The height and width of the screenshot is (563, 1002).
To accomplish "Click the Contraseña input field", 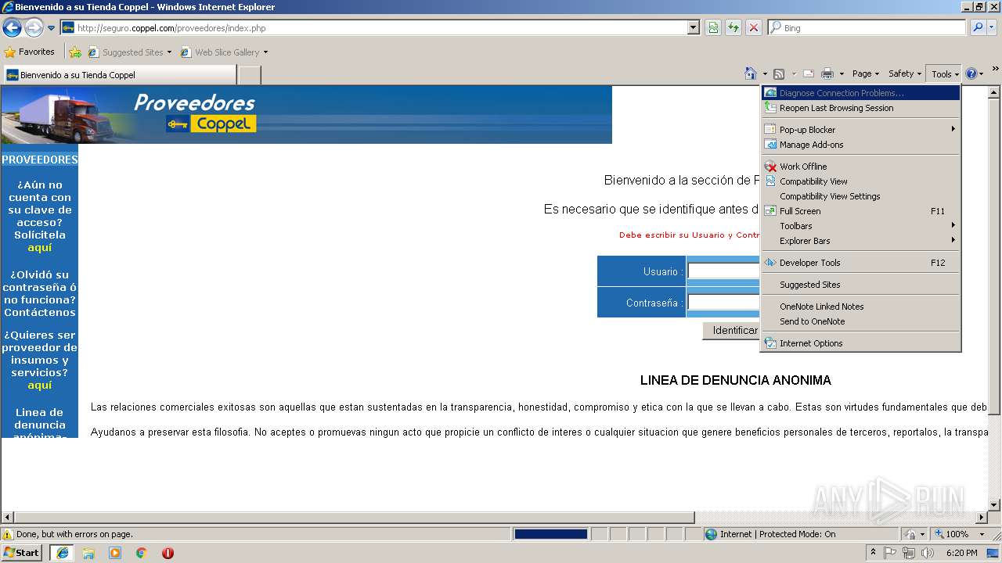I will [724, 303].
